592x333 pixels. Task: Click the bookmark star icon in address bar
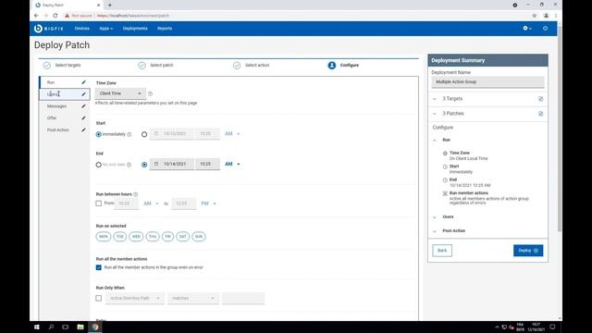pyautogui.click(x=535, y=16)
